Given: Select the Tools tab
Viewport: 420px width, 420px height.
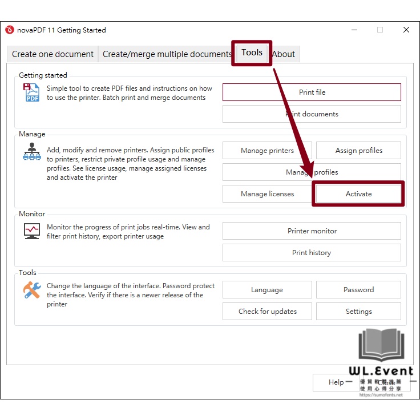Looking at the screenshot, I should (x=252, y=52).
